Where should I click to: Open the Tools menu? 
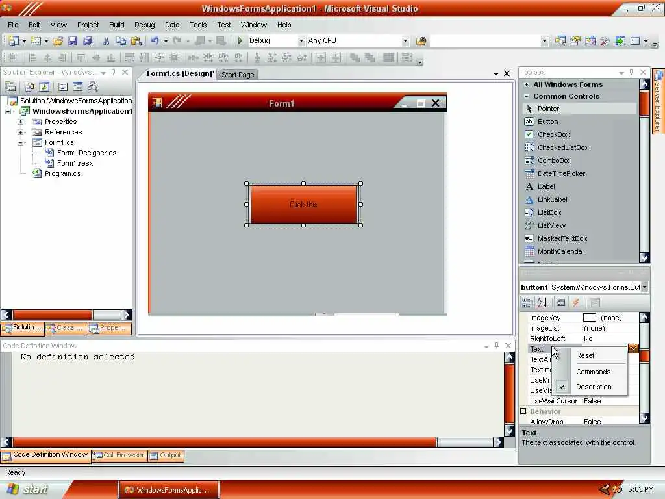[x=198, y=25]
